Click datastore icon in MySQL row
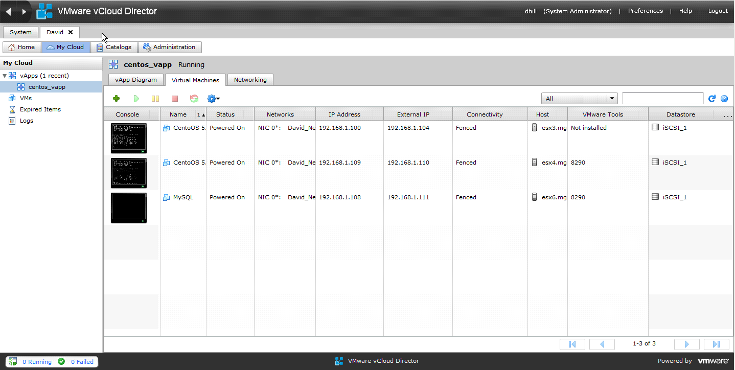 click(x=655, y=197)
